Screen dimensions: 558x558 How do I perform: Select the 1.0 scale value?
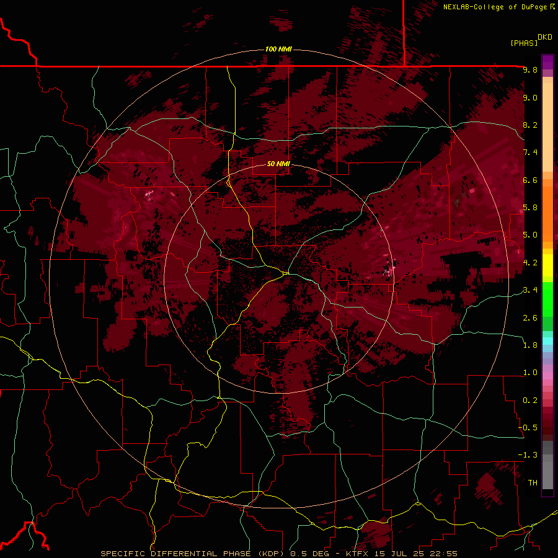click(530, 373)
